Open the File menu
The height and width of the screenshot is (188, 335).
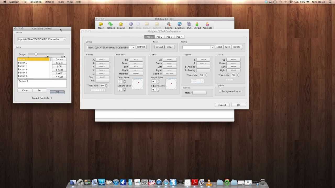24,2
